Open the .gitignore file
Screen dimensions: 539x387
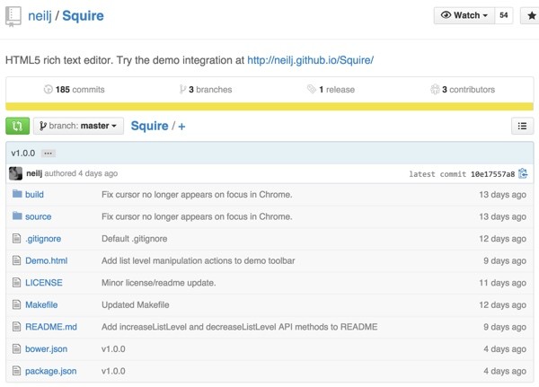tap(43, 239)
